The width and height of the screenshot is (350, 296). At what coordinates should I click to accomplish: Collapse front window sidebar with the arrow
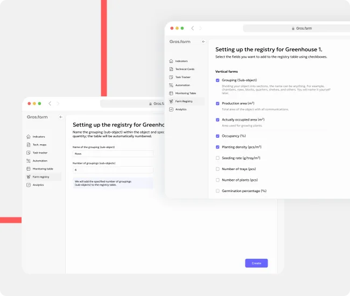pyautogui.click(x=203, y=41)
